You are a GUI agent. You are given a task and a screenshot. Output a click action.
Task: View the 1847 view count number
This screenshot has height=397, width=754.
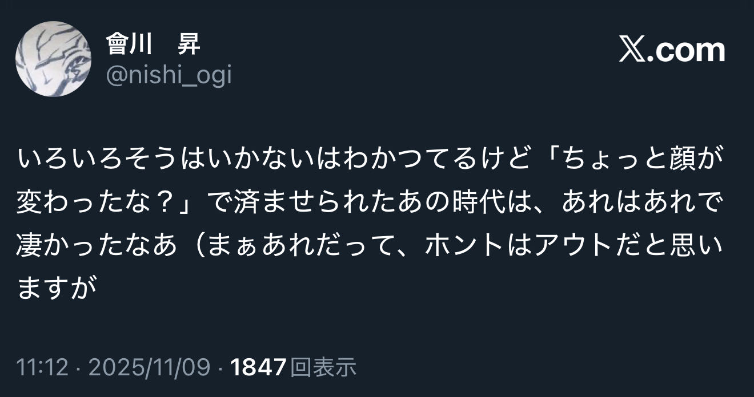tap(258, 368)
